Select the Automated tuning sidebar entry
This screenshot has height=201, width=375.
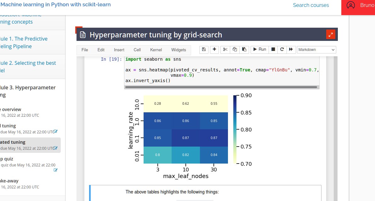[19, 142]
